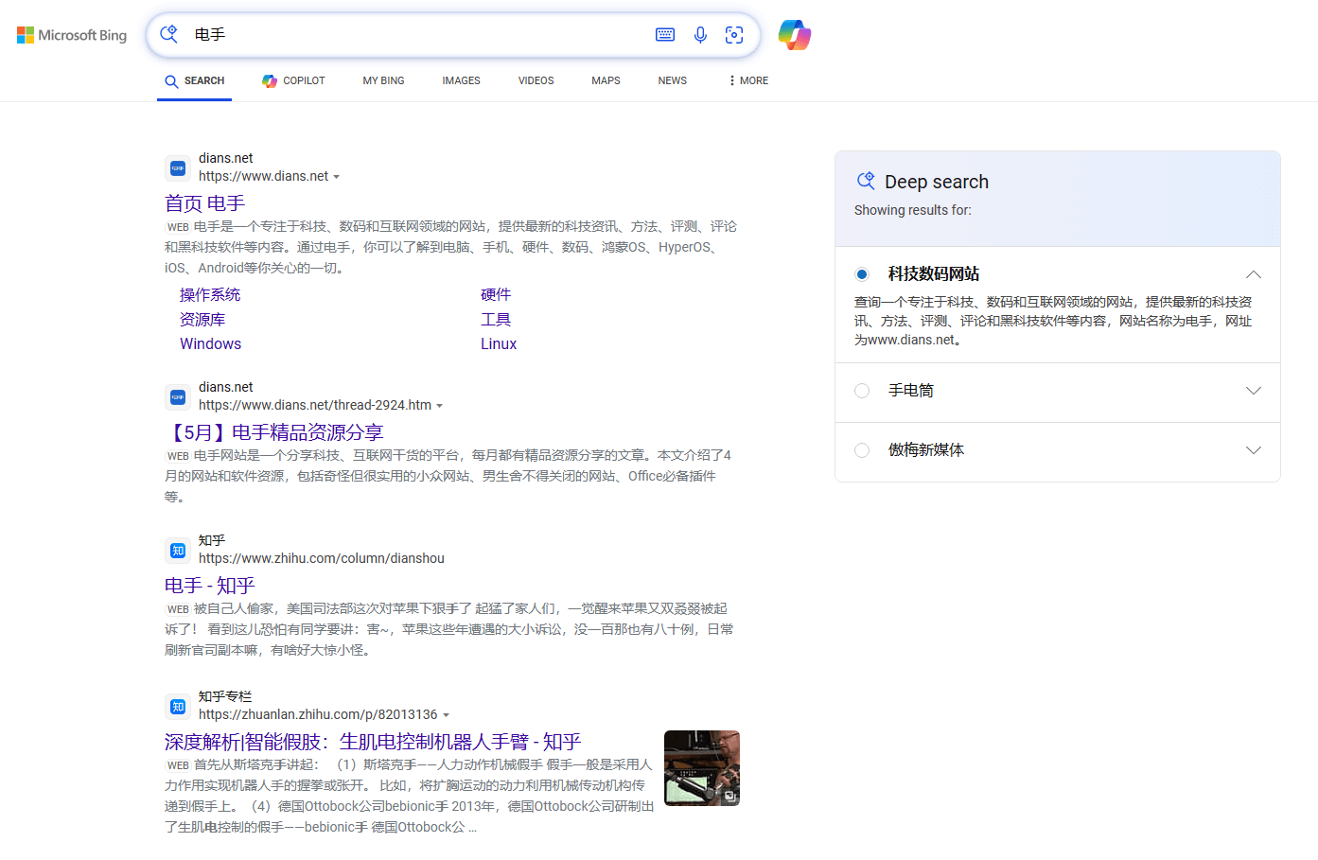The height and width of the screenshot is (860, 1318).
Task: Open the on-screen keyboard icon
Action: 665,35
